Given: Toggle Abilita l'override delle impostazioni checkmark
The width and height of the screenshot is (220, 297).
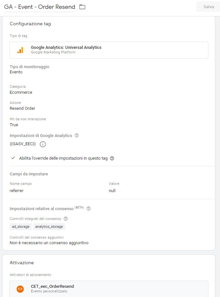Looking at the screenshot, I should pyautogui.click(x=13, y=158).
